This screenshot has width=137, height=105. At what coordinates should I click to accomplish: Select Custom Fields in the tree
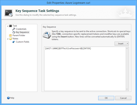point(22,42)
